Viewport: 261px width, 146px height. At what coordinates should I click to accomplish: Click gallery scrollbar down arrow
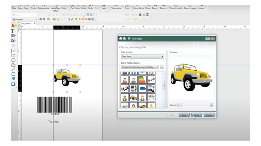point(164,106)
